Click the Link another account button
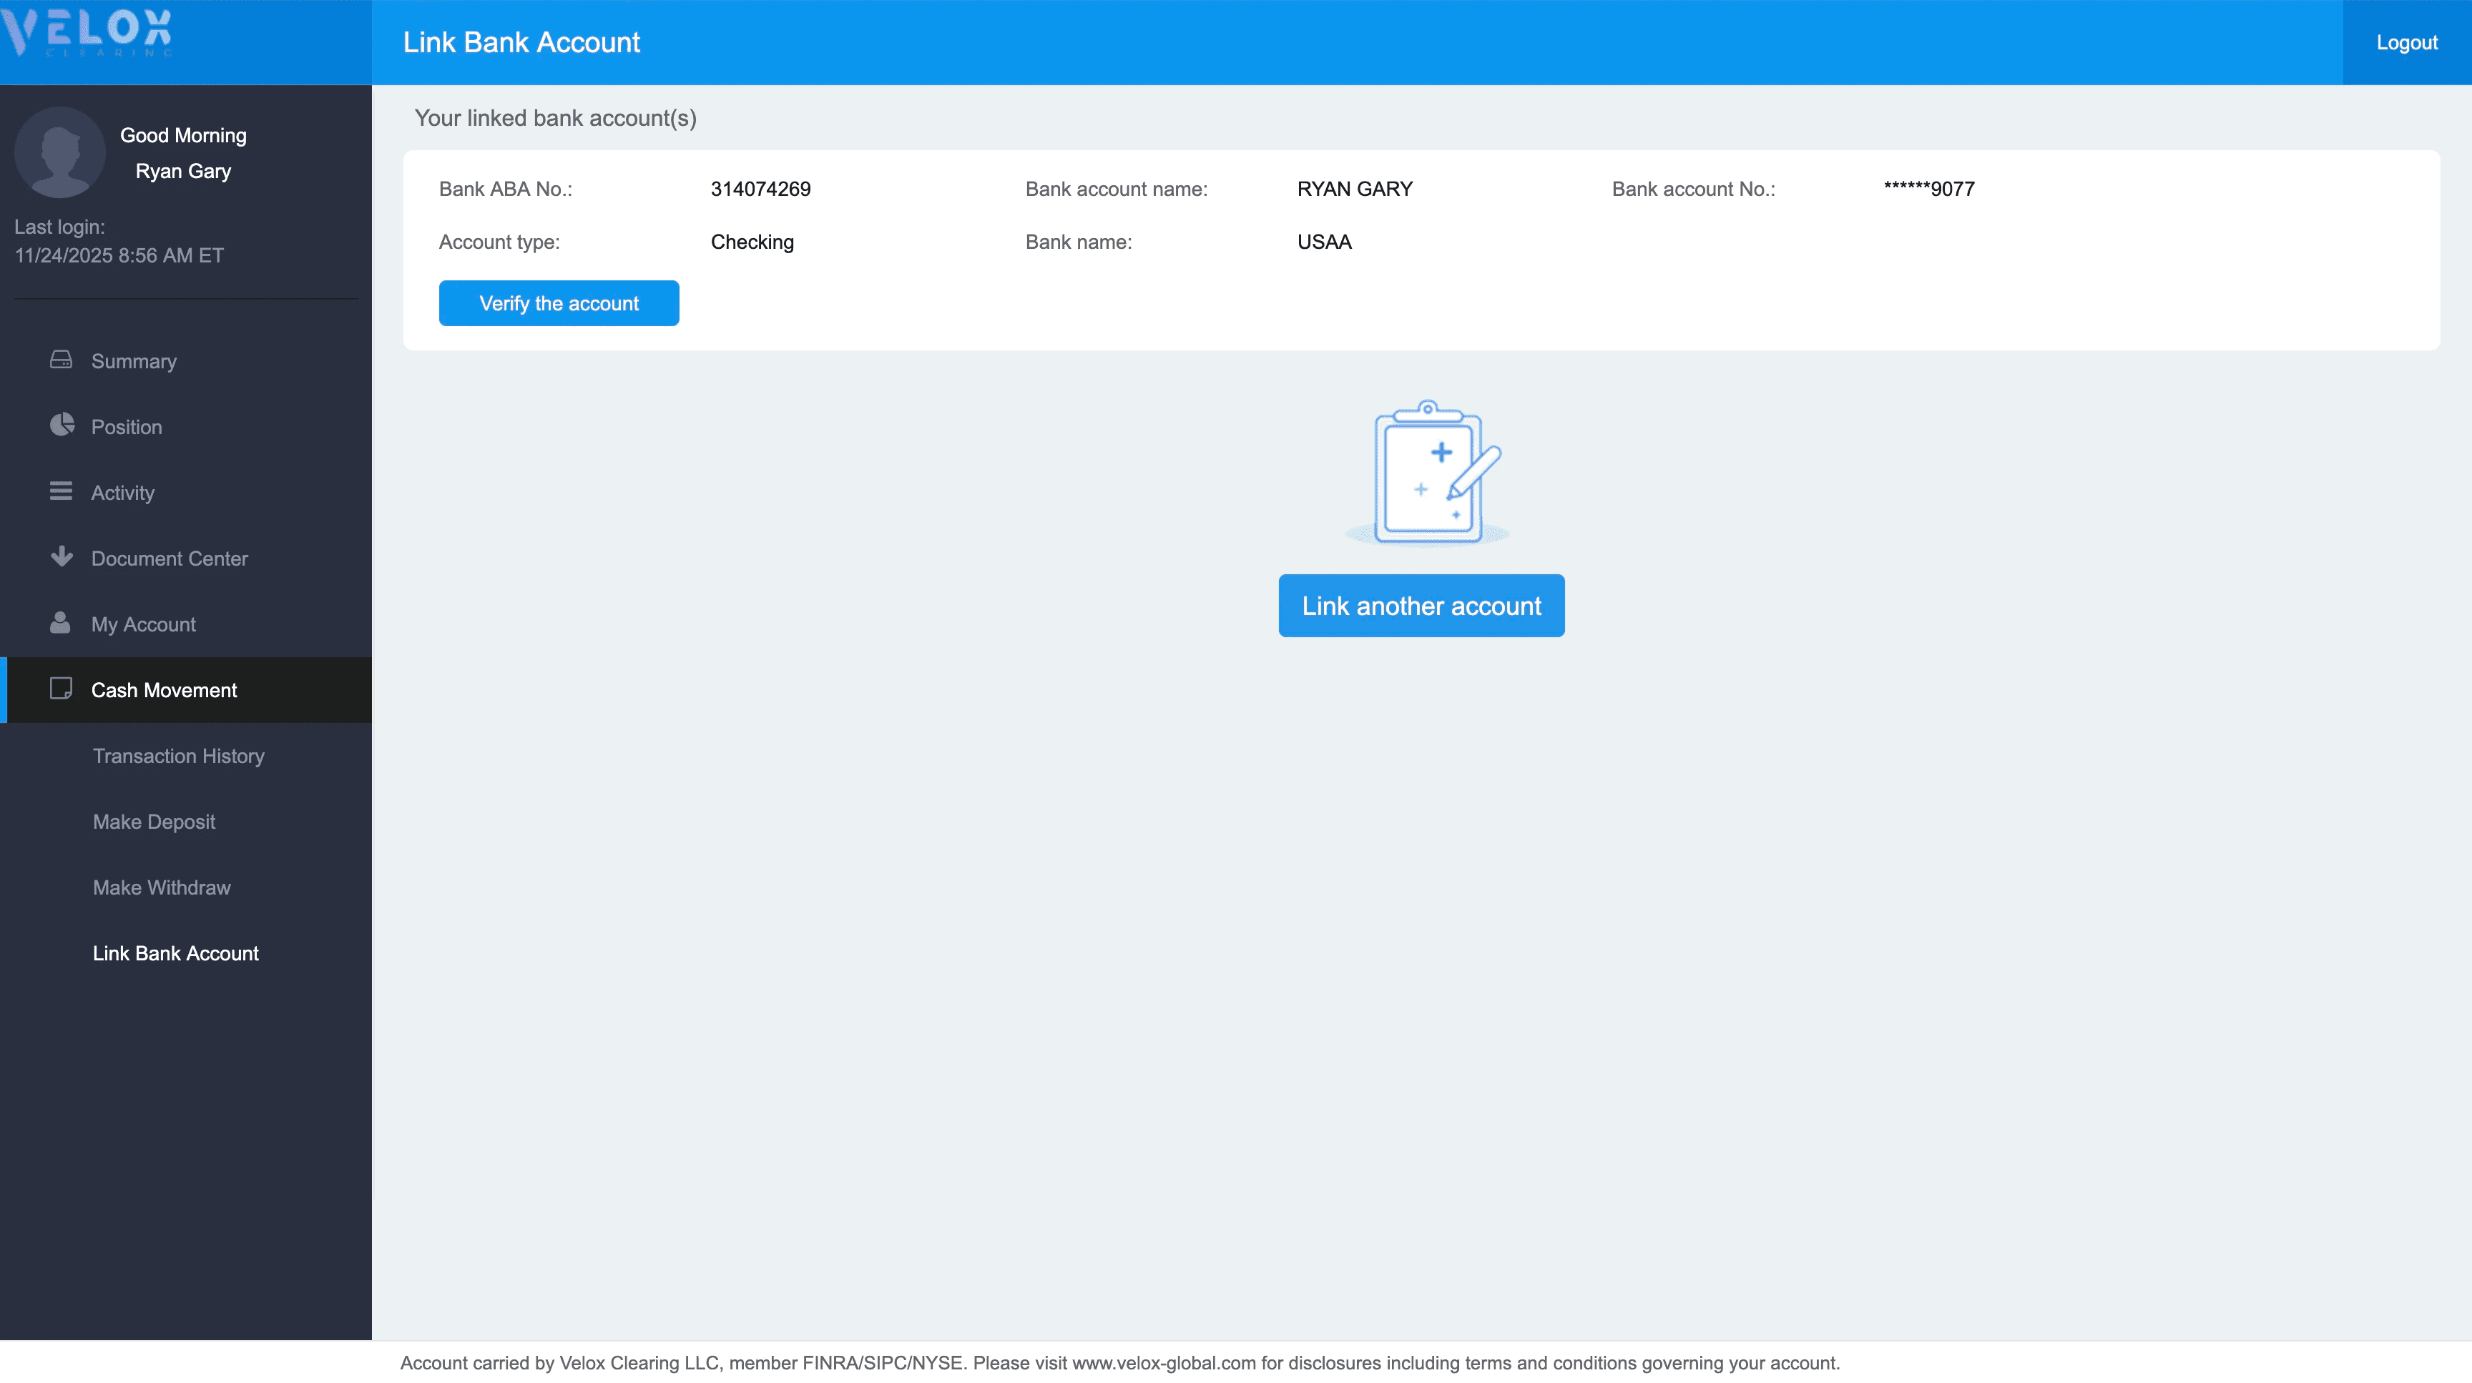Screen dimensions: 2472x1383 (x=1421, y=606)
